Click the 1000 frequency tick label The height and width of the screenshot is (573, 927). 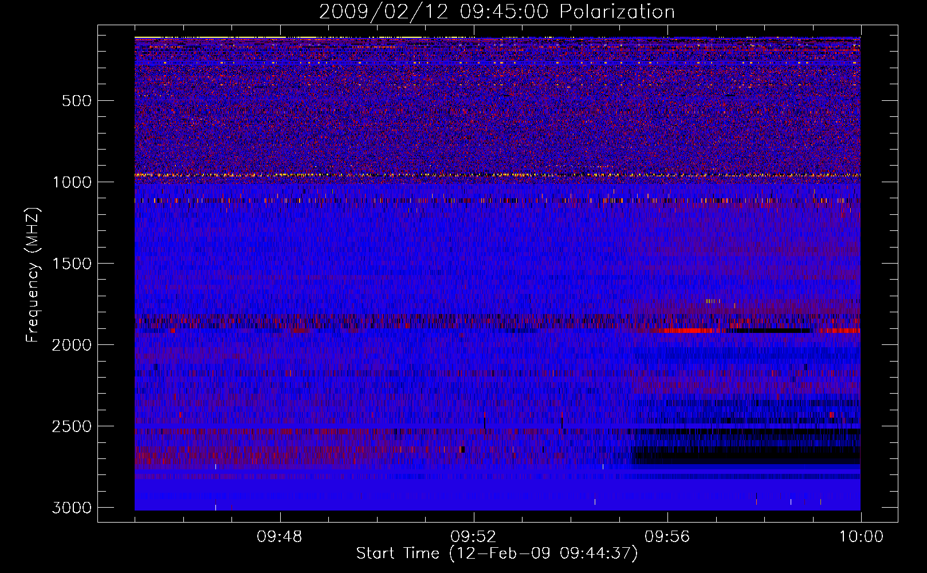coord(72,182)
